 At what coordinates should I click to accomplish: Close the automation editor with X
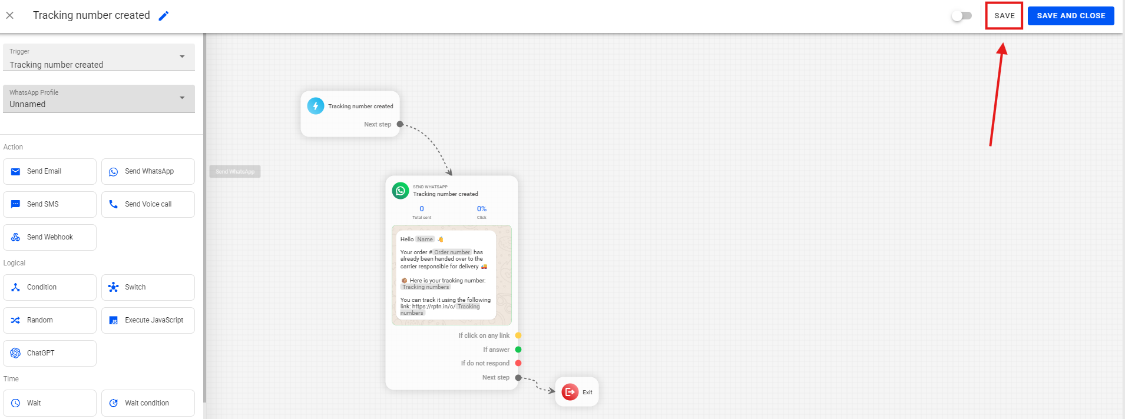point(10,16)
